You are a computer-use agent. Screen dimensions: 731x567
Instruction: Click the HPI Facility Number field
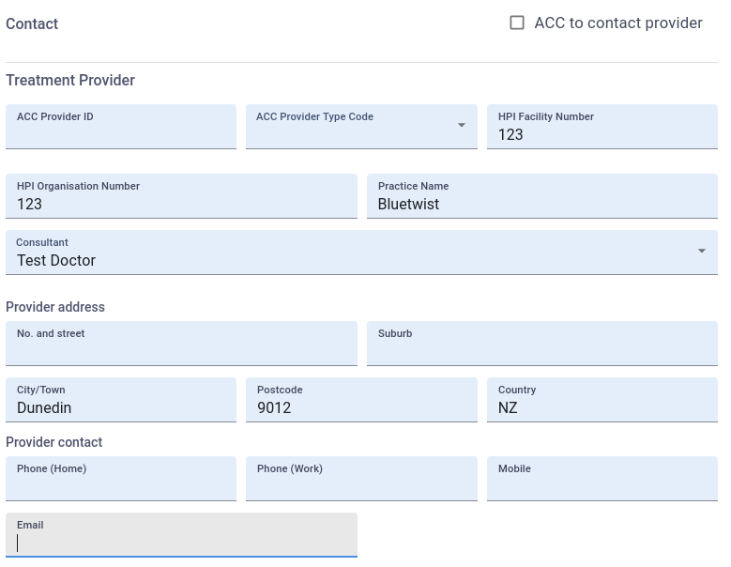[602, 133]
